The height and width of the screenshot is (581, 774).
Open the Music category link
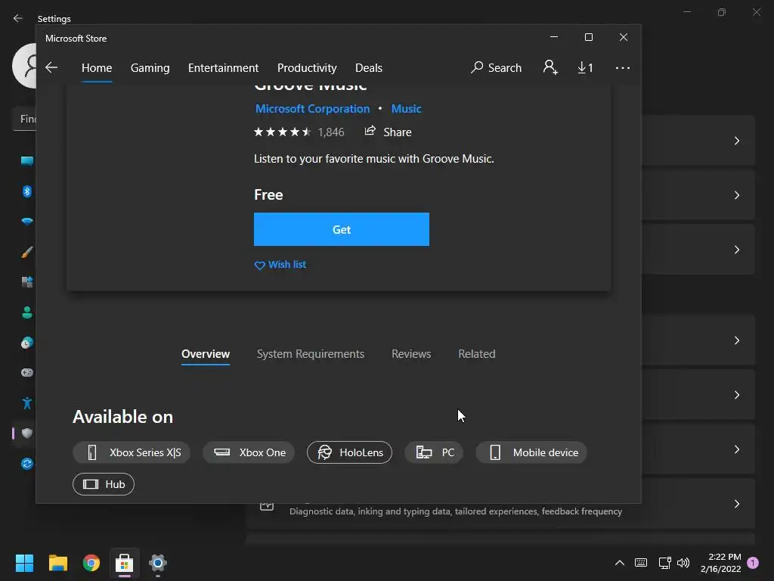coord(406,109)
